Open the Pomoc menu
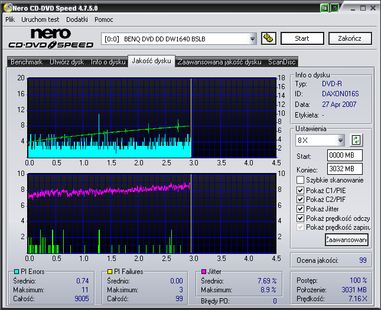The height and width of the screenshot is (310, 381). (104, 19)
